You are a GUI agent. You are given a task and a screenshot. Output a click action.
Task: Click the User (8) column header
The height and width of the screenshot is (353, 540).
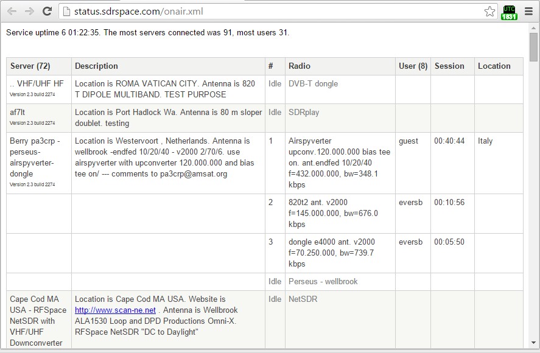[413, 66]
